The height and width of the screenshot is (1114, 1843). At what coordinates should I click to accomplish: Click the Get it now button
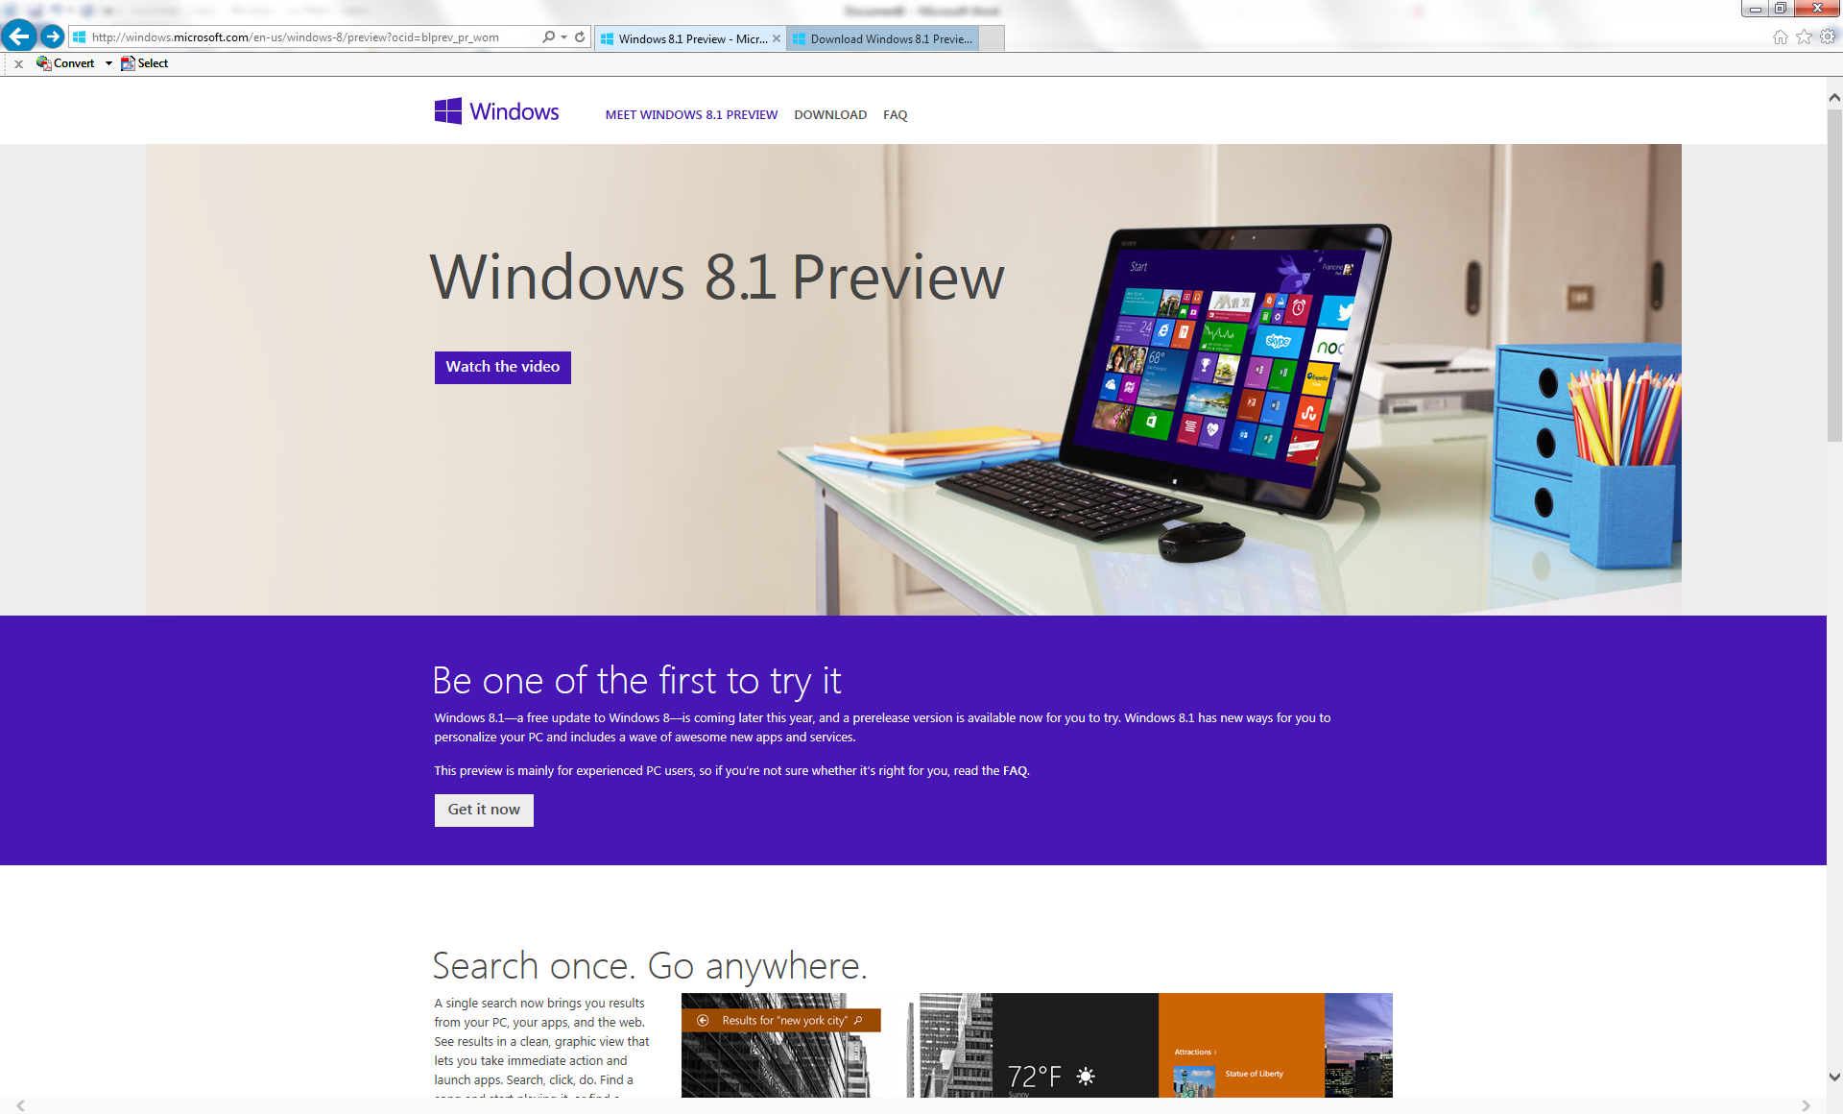(x=485, y=809)
